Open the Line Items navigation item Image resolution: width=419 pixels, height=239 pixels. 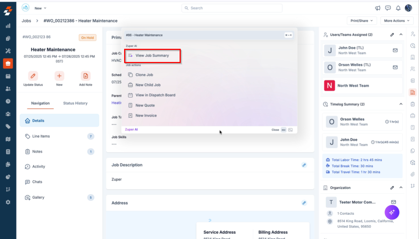point(59,136)
